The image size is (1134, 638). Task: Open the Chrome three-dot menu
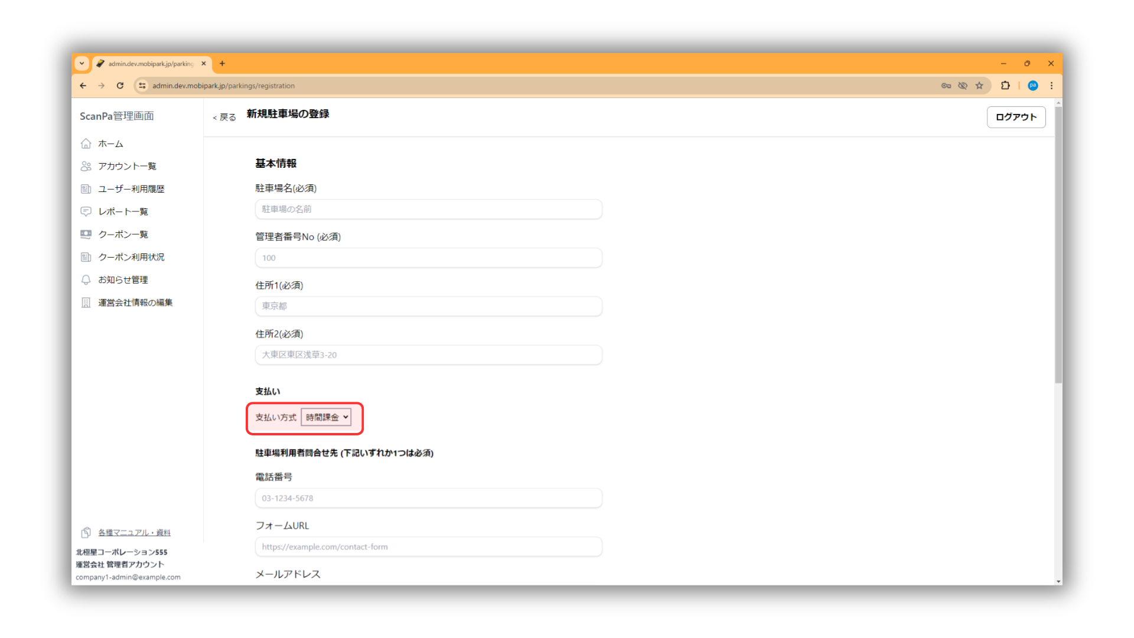[1051, 86]
